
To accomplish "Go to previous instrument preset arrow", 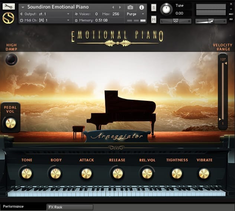I will point(113,7).
